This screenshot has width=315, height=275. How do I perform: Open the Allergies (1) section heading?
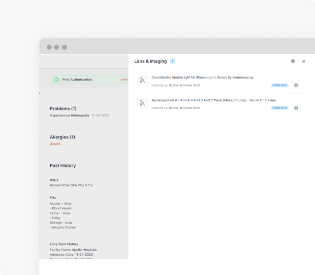pos(62,137)
